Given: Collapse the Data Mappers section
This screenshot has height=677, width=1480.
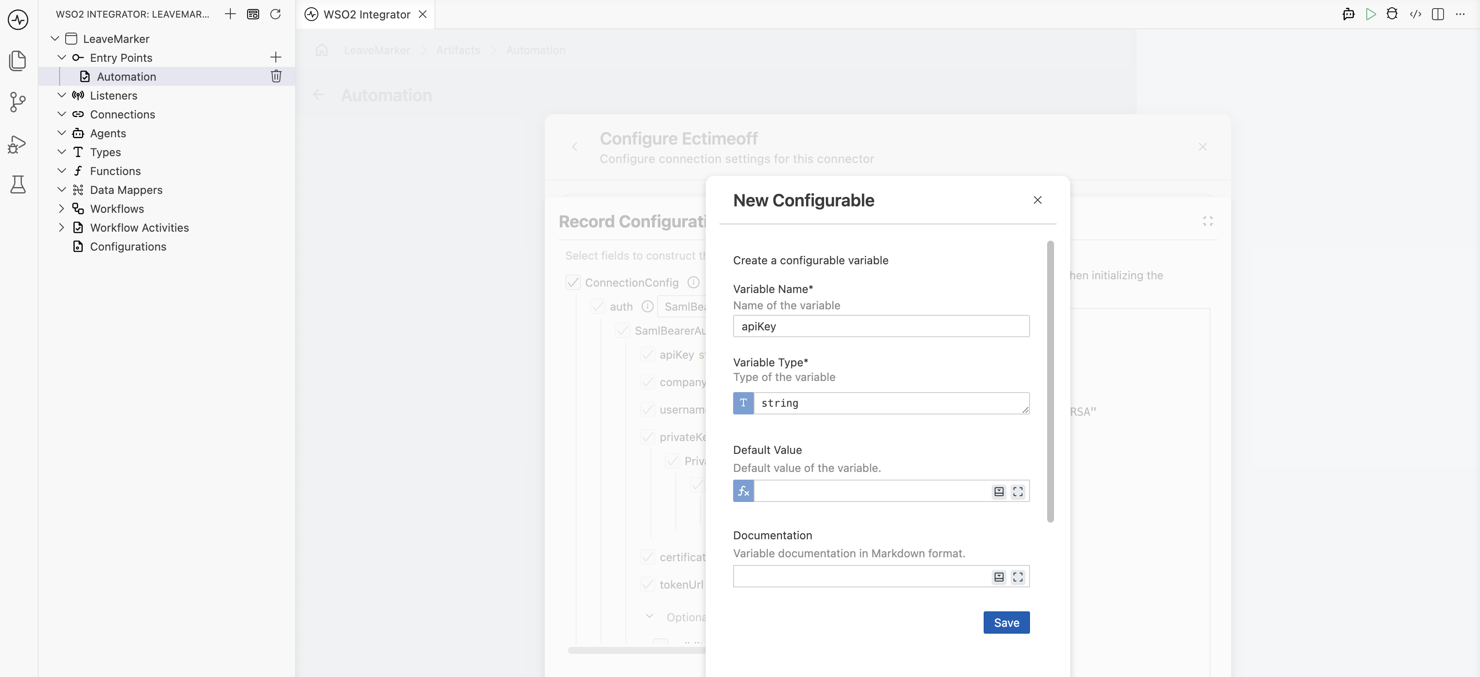Looking at the screenshot, I should (61, 190).
